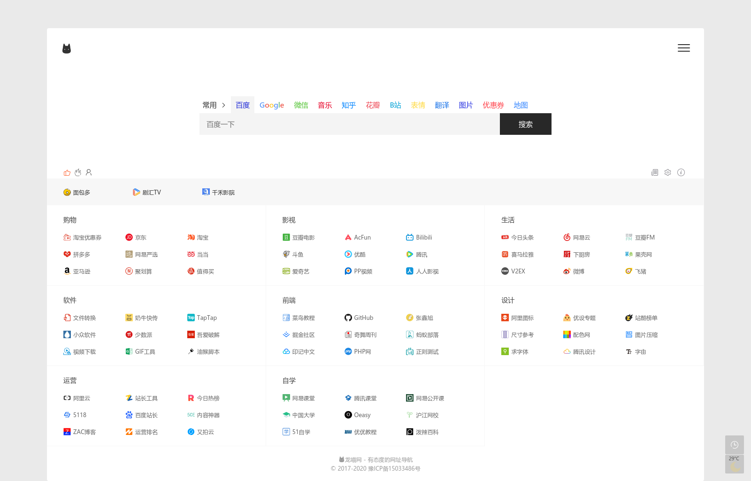This screenshot has width=751, height=481.
Task: Click the V2EX icon
Action: point(505,271)
